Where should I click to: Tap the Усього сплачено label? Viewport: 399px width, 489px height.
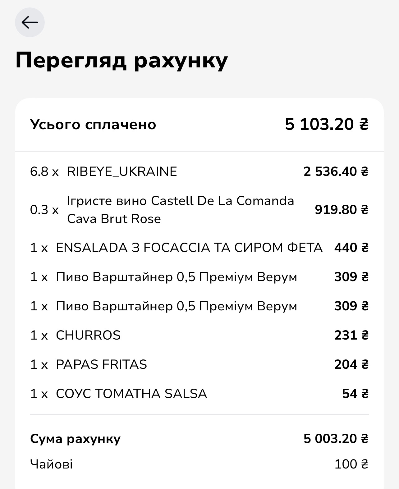[93, 124]
